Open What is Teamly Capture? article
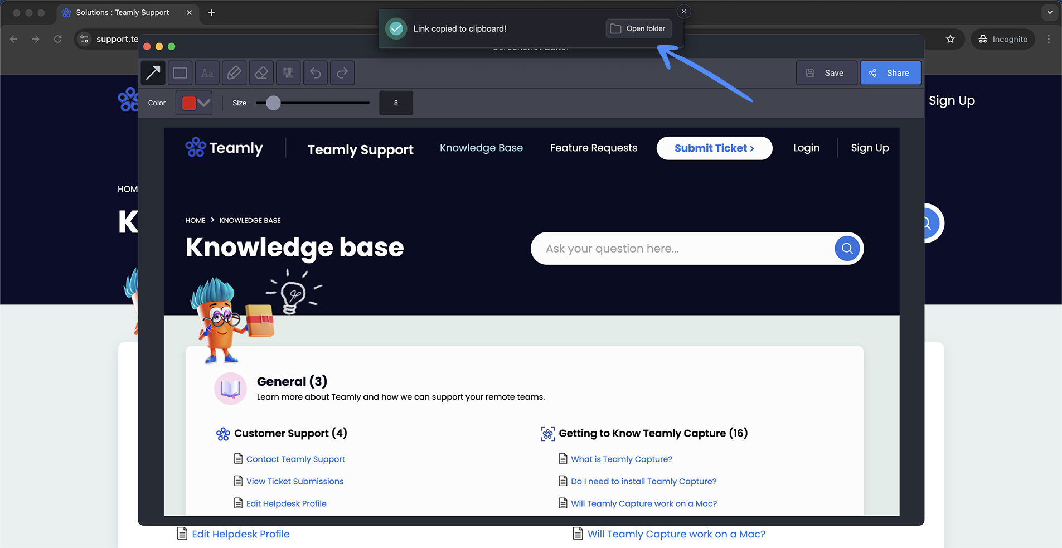Image resolution: width=1062 pixels, height=548 pixels. [622, 459]
